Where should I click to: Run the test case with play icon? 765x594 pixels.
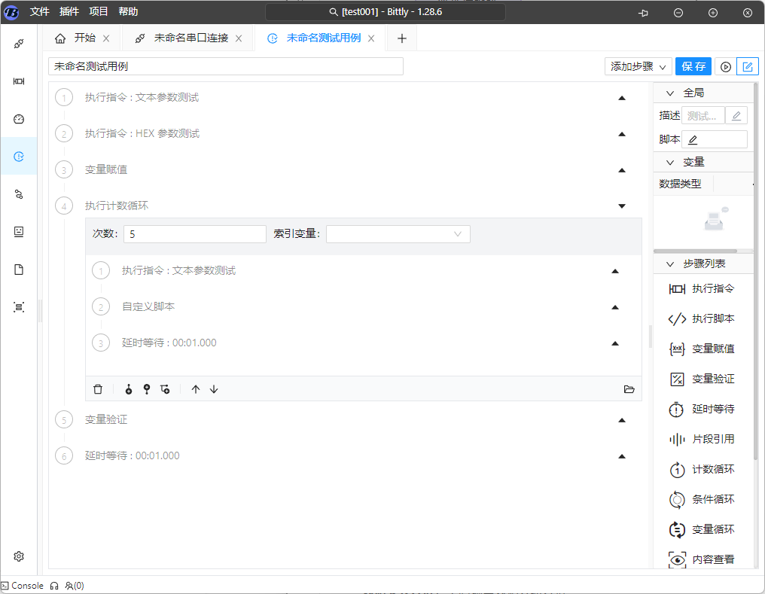click(x=726, y=66)
